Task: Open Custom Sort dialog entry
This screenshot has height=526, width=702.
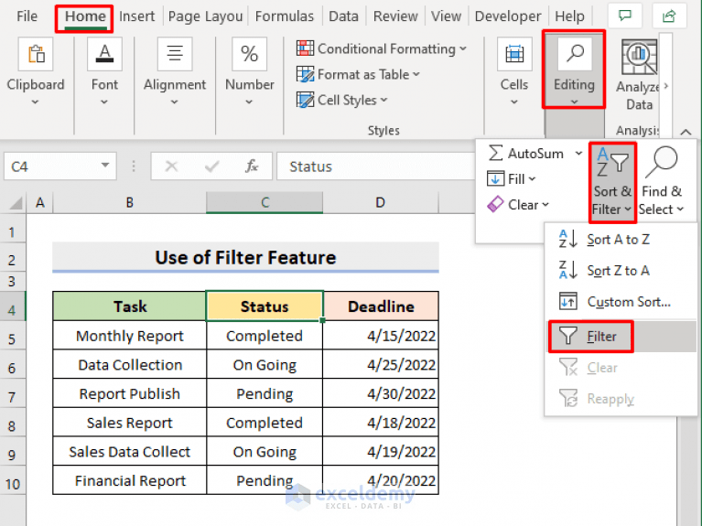Action: [622, 302]
